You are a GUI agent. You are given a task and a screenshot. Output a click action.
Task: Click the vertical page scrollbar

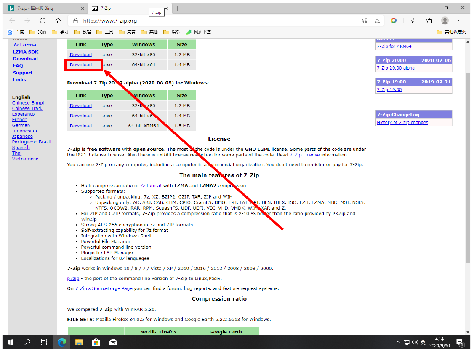pos(468,169)
